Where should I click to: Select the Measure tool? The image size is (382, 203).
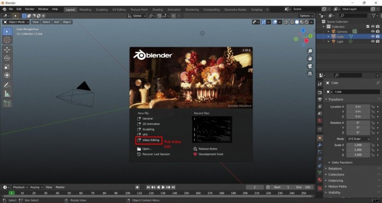click(7, 94)
